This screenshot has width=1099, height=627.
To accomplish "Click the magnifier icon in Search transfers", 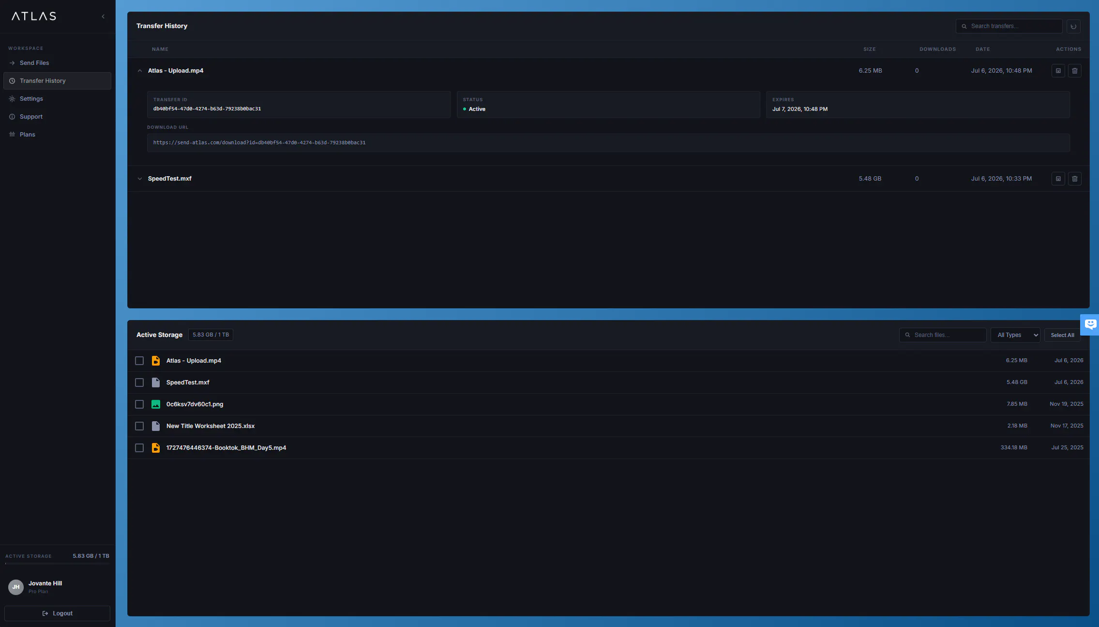I will click(964, 26).
